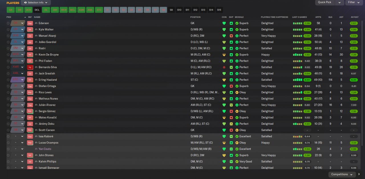This screenshot has height=179, width=365.
Task: Toggle the pick checkbox for Yan Couto
Action: pyautogui.click(x=8, y=149)
